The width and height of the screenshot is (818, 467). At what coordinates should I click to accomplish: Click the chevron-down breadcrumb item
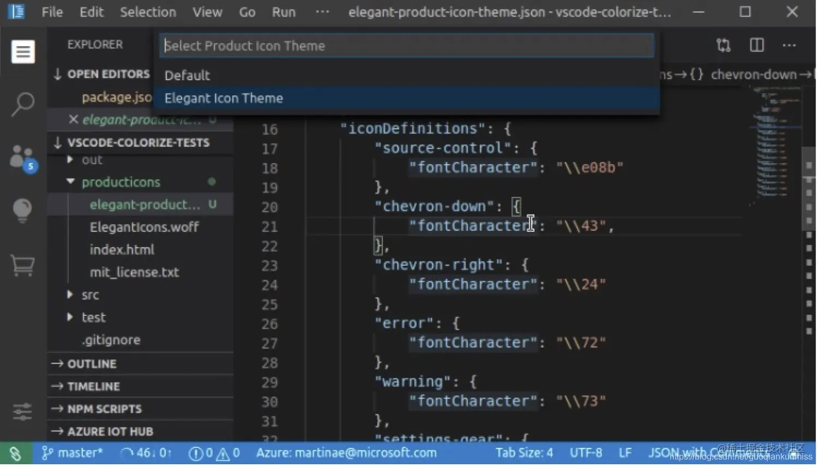point(753,75)
